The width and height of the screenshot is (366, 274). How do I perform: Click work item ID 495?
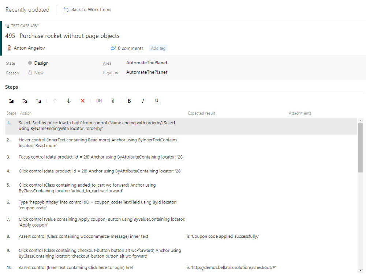coord(10,36)
